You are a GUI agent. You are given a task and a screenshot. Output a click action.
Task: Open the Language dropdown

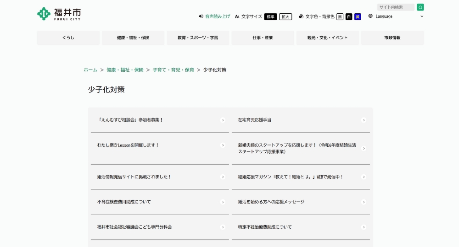[399, 16]
